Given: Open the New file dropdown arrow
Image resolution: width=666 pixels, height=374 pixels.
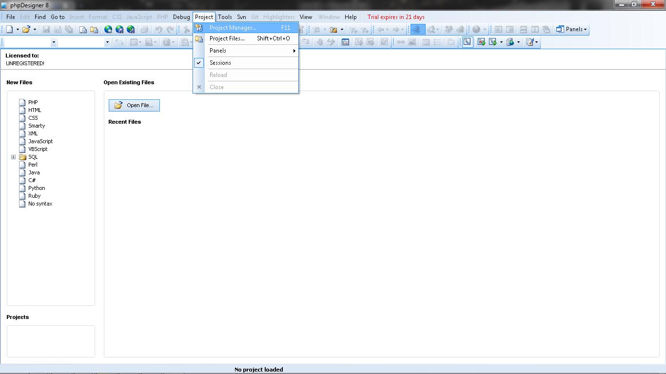Looking at the screenshot, I should click(18, 29).
